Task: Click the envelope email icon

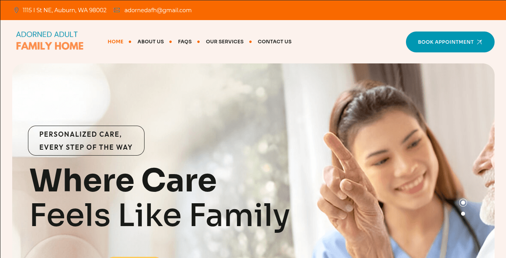Action: (x=117, y=10)
